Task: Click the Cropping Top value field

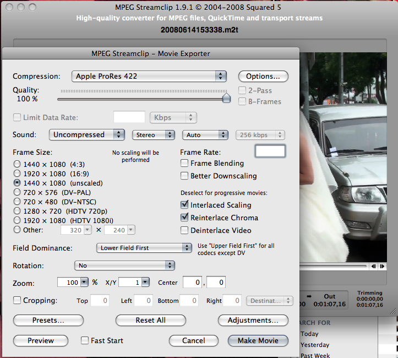Action: 100,301
